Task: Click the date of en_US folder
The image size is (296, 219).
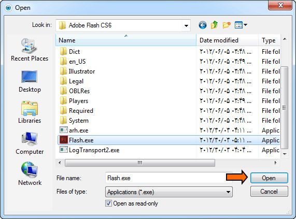Action: 225,62
